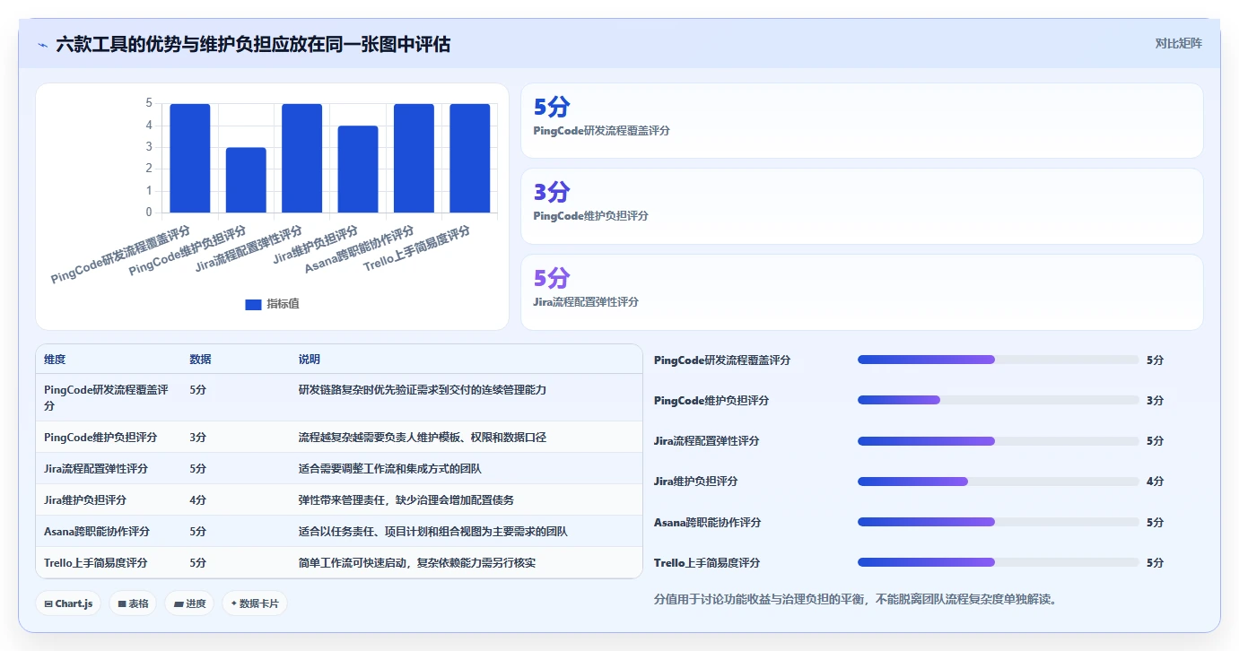Toggle the 指标值 legend swatch in chart
Viewport: 1239px width, 651px height.
click(253, 305)
